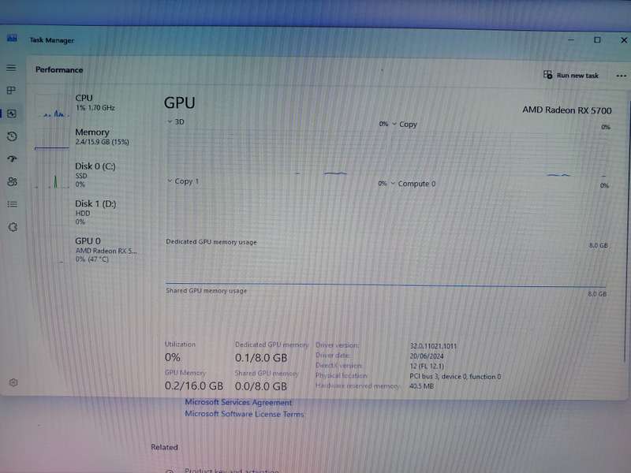This screenshot has width=631, height=473.
Task: Click the large GPU heading
Action: click(180, 103)
